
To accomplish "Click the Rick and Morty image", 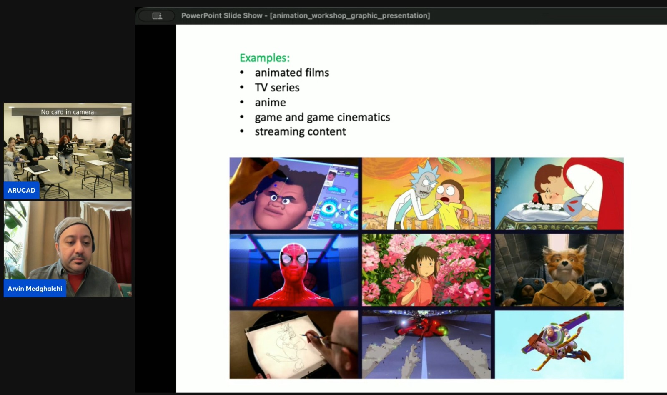I will tap(426, 194).
